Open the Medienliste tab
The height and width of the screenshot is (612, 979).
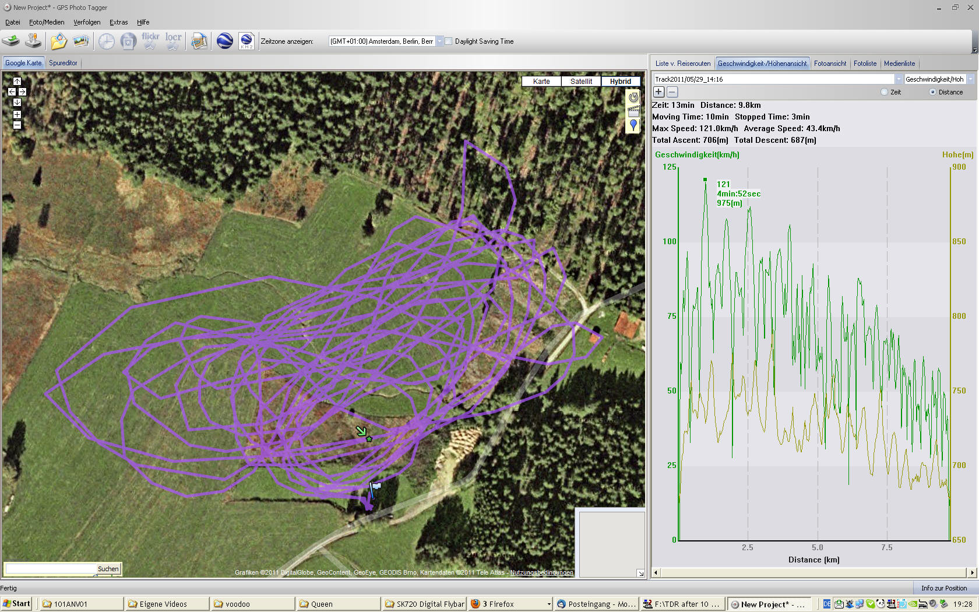(899, 64)
